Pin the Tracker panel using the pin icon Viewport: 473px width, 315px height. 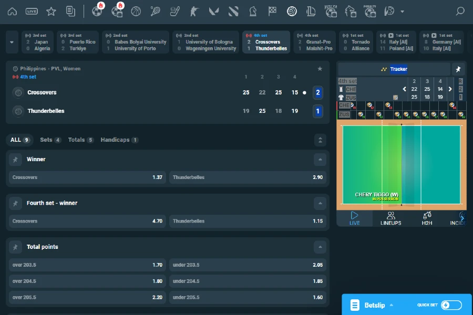[458, 69]
